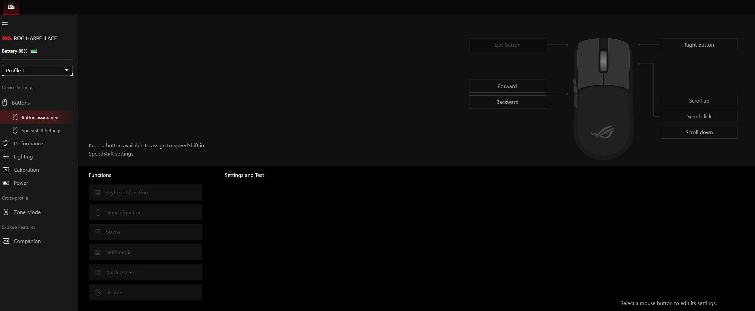The height and width of the screenshot is (311, 755).
Task: Click the device tab icon at top
Action: 11,7
